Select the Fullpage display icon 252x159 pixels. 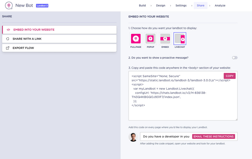pos(136,39)
